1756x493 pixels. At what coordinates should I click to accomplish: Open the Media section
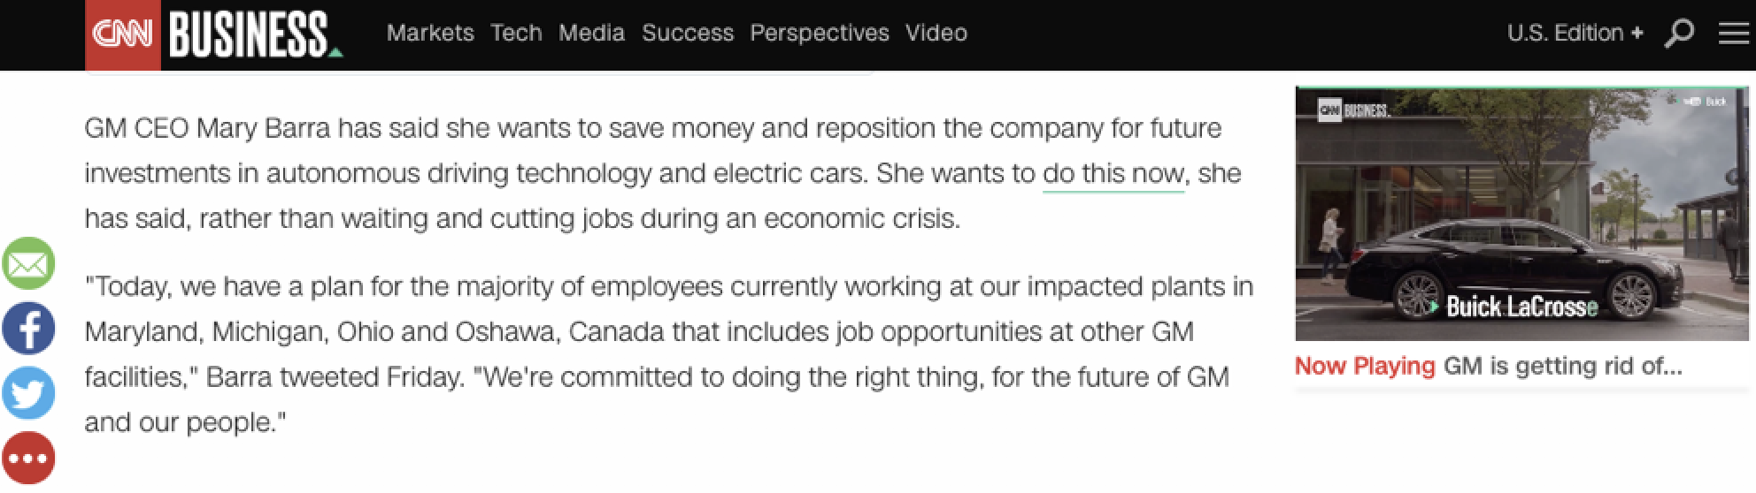591,34
